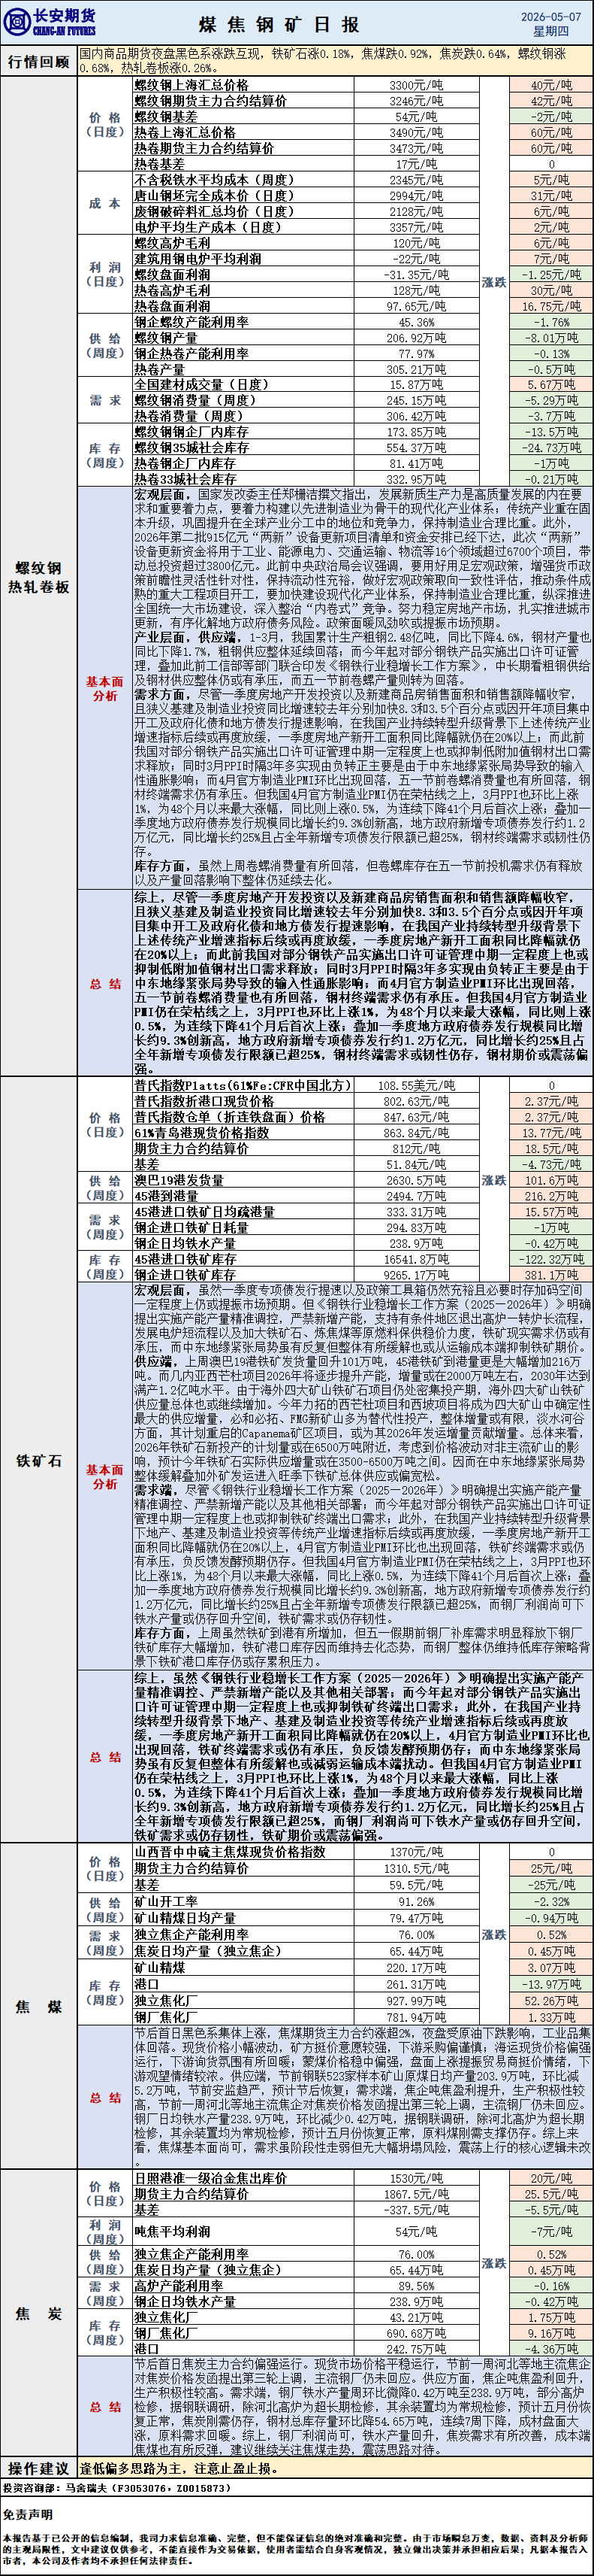Select the row label 螺纹钢期货主力合约结算价
Screen dimensions: 594x2576
[x=210, y=101]
